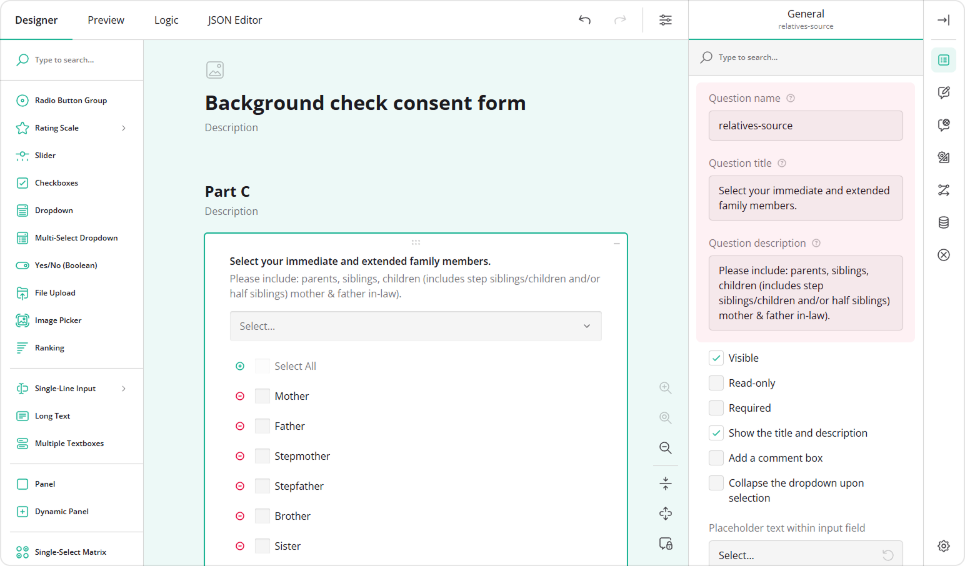Collapse all survey questions using the collapse icon

pyautogui.click(x=665, y=483)
